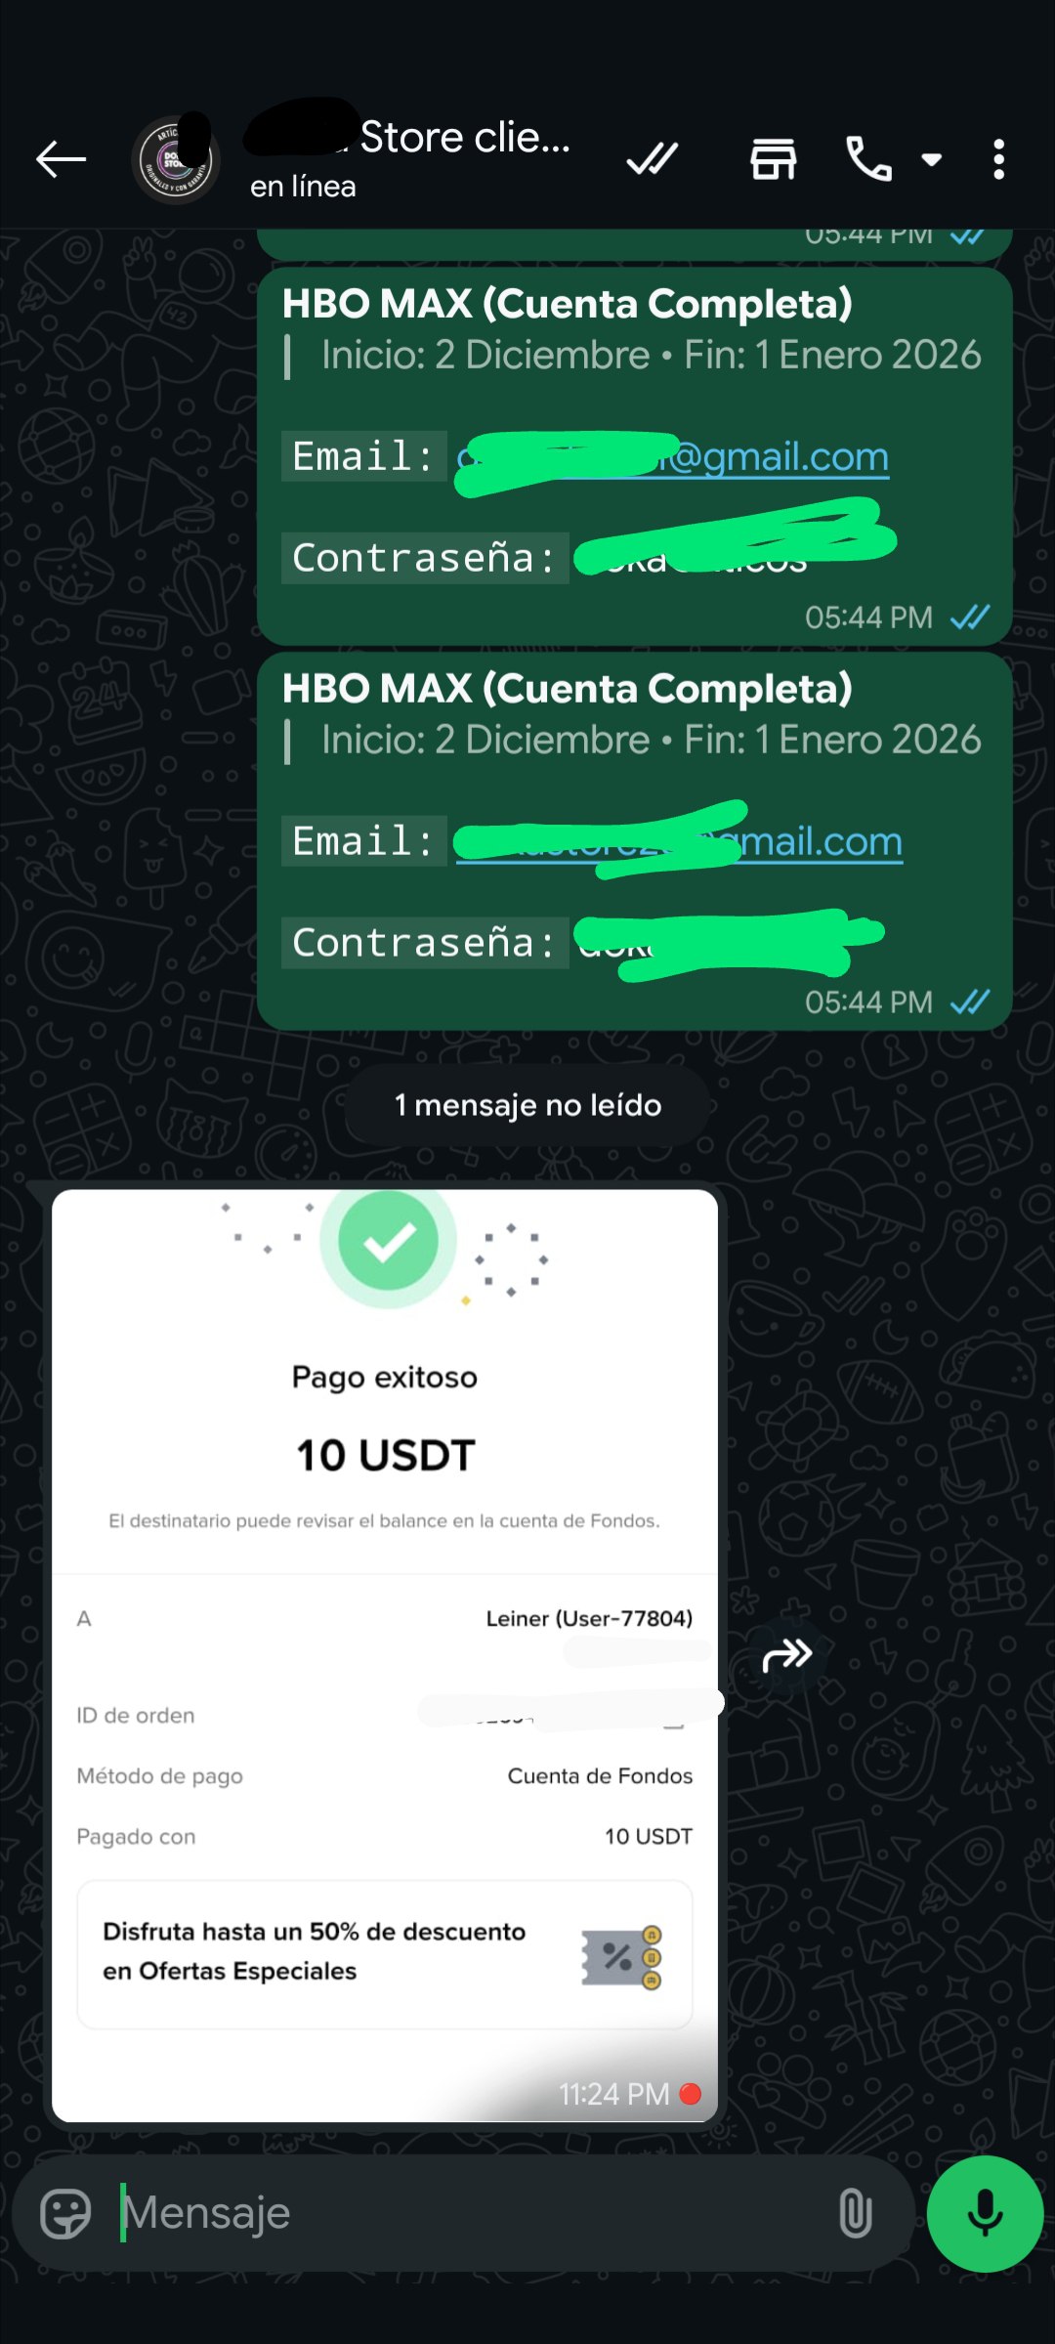The width and height of the screenshot is (1055, 2344).
Task: Forward the payment image with arrow button
Action: click(787, 1655)
